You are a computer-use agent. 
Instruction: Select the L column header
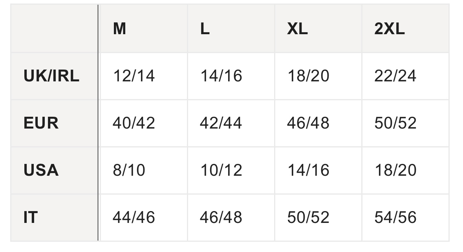point(231,29)
